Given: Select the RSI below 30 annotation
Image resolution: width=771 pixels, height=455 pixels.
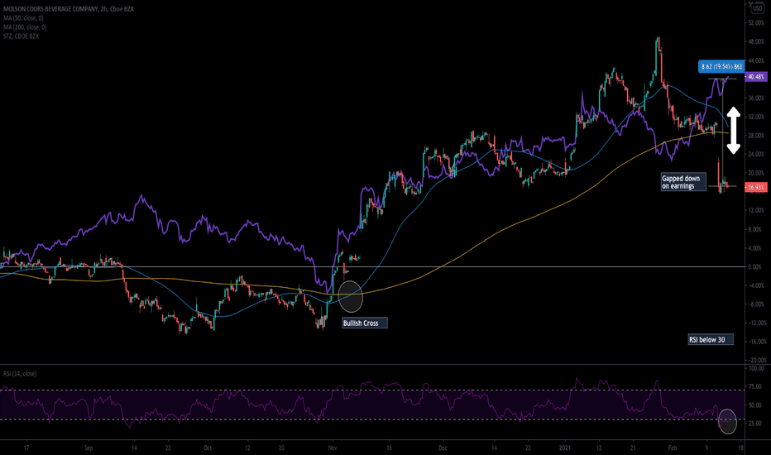Looking at the screenshot, I should coord(711,339).
